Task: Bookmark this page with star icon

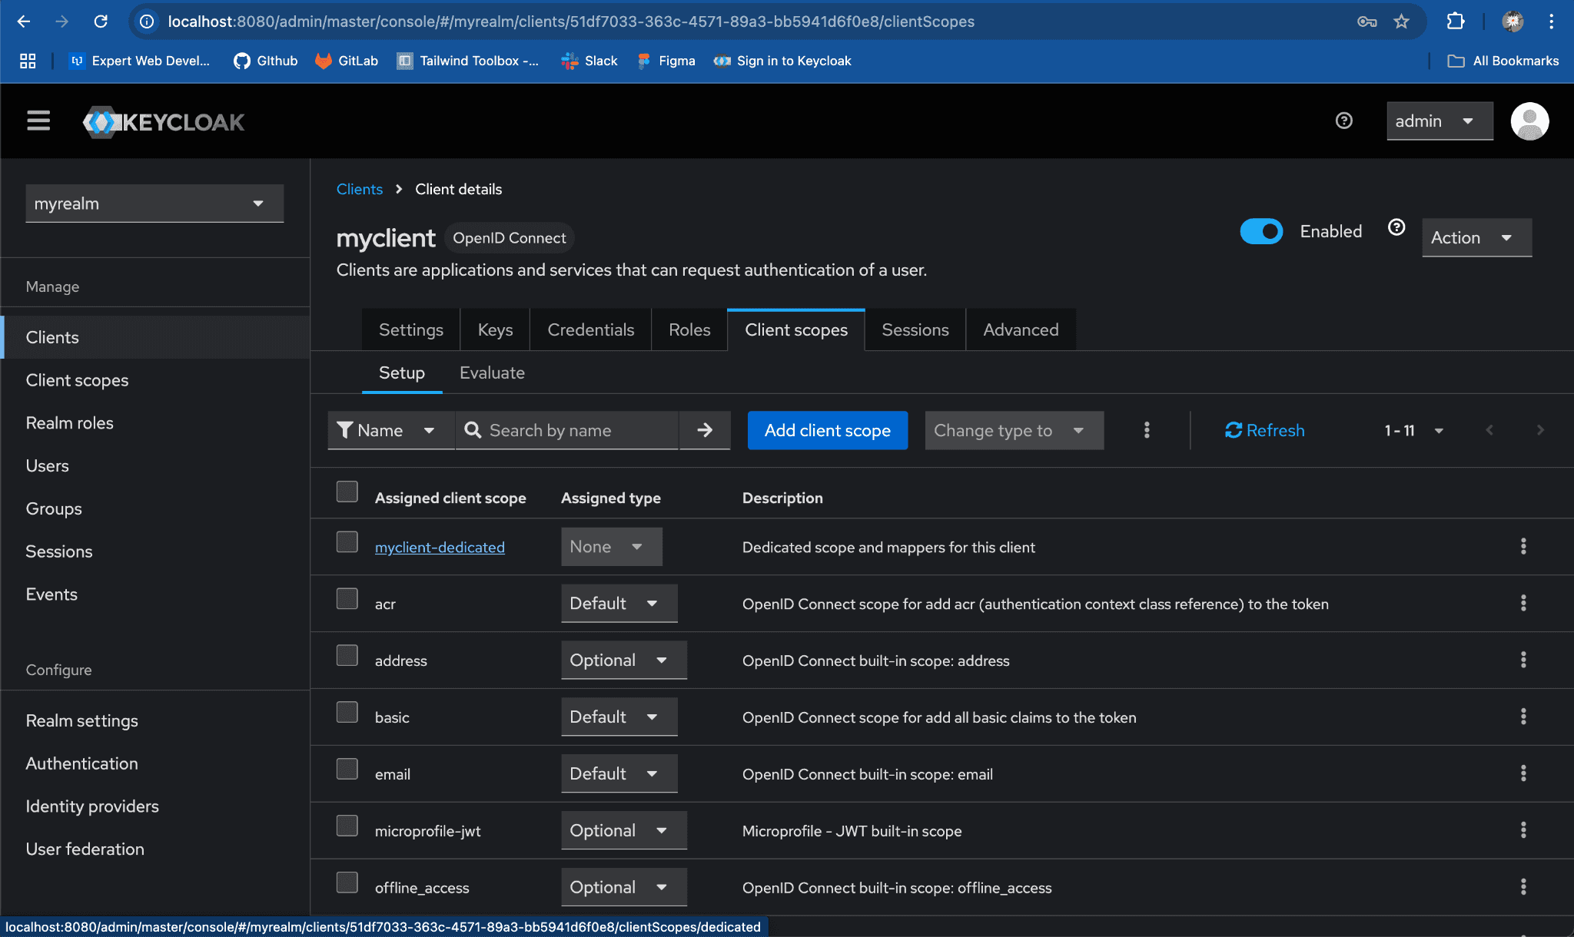Action: click(1402, 22)
